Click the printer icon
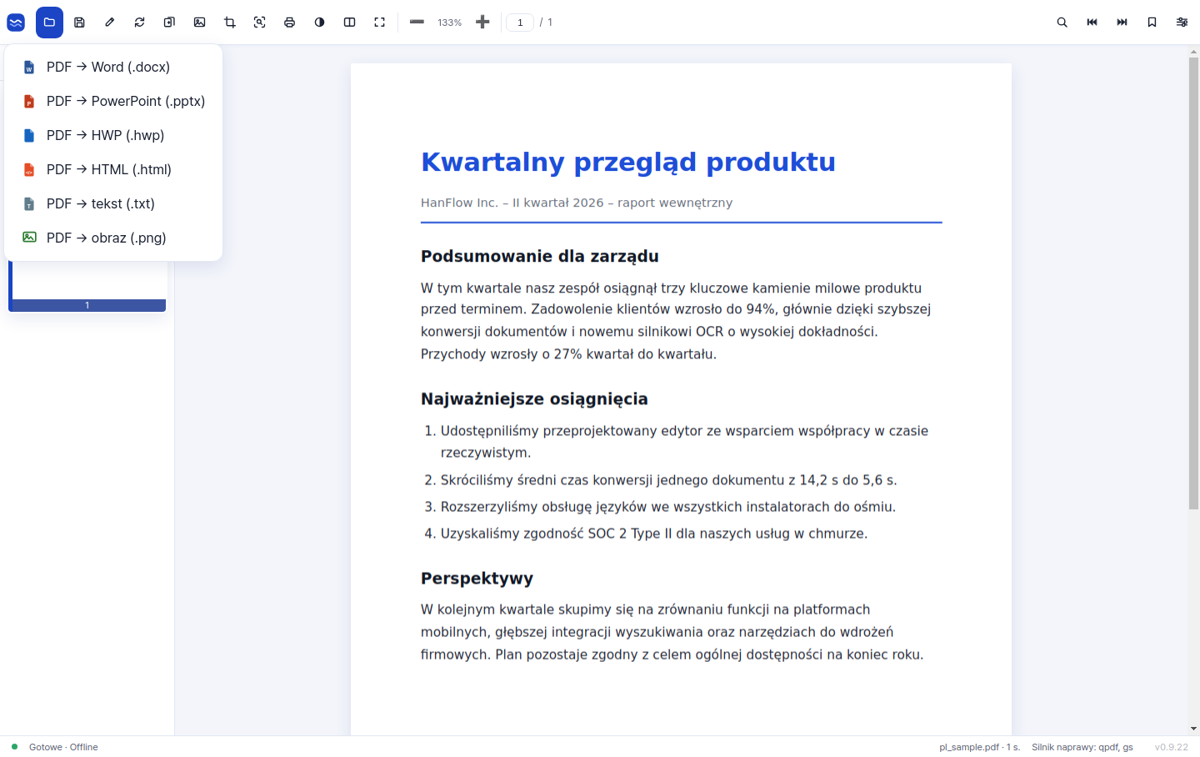Viewport: 1200px width, 757px height. pos(289,23)
